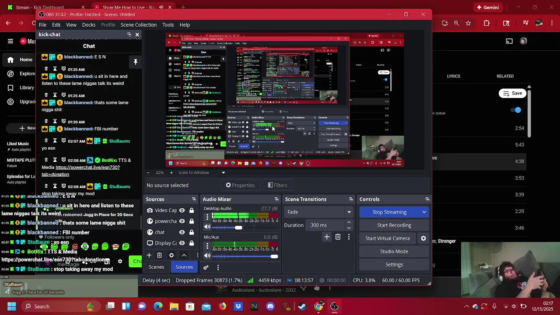The height and width of the screenshot is (315, 560).
Task: Float the Audio Mixer dock using its header icon
Action: tap(276, 199)
